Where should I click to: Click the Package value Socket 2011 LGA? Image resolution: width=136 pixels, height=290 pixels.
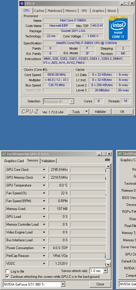73,31
